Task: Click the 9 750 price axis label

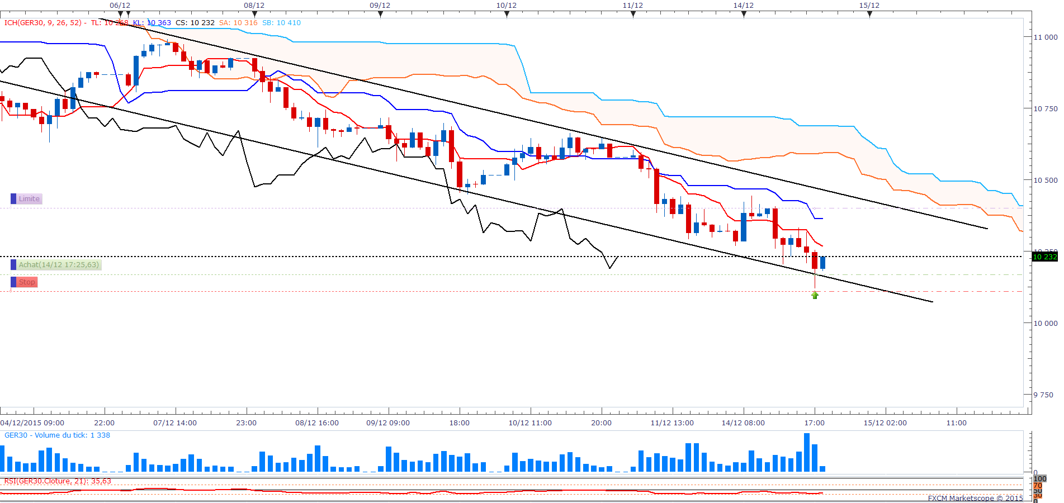Action: pyautogui.click(x=1043, y=395)
